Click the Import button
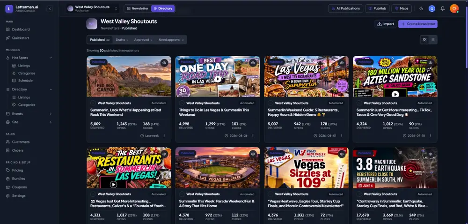Image resolution: width=468 pixels, height=224 pixels. tap(385, 24)
